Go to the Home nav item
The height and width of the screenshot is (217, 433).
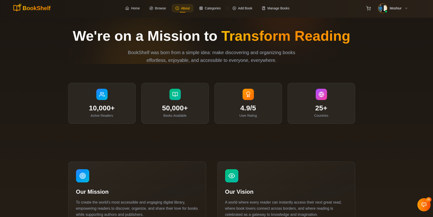pyautogui.click(x=133, y=8)
